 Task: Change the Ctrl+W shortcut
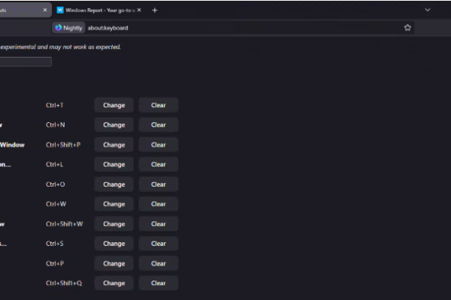tap(114, 204)
